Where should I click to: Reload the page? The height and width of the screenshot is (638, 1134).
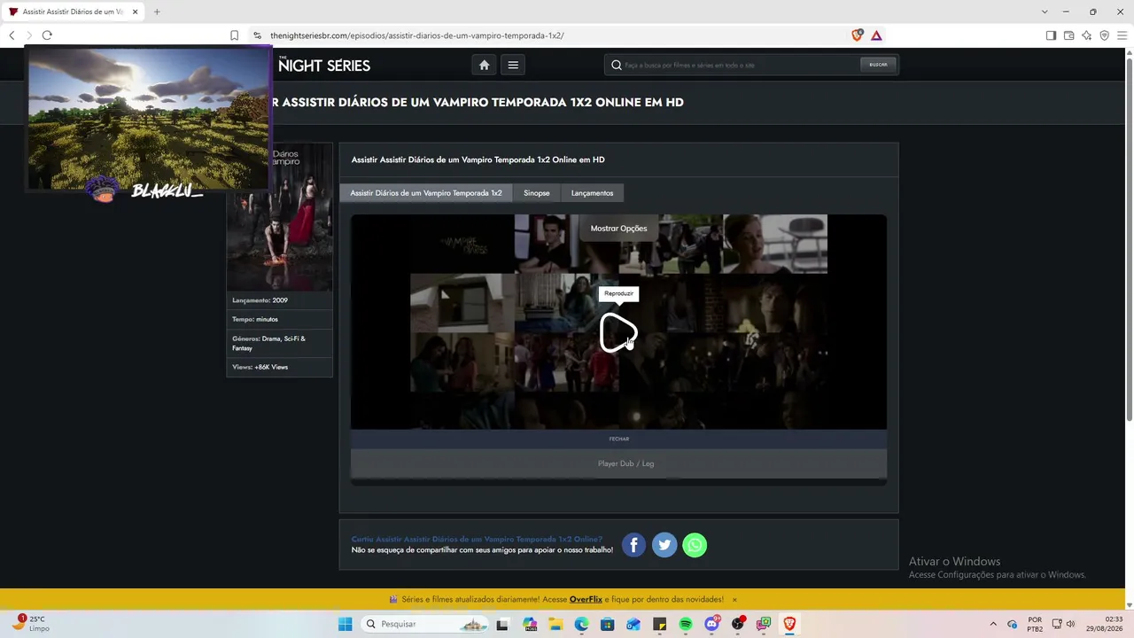[x=47, y=35]
